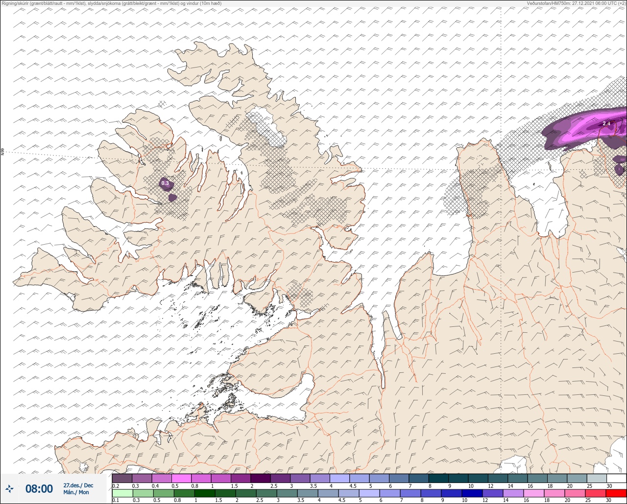Click the 0.3 precipitation value on the map
Screen dimensions: 627x504
pos(165,183)
